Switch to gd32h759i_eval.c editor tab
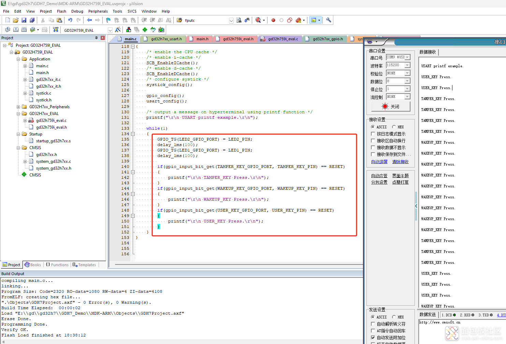The height and width of the screenshot is (344, 506). pyautogui.click(x=280, y=39)
